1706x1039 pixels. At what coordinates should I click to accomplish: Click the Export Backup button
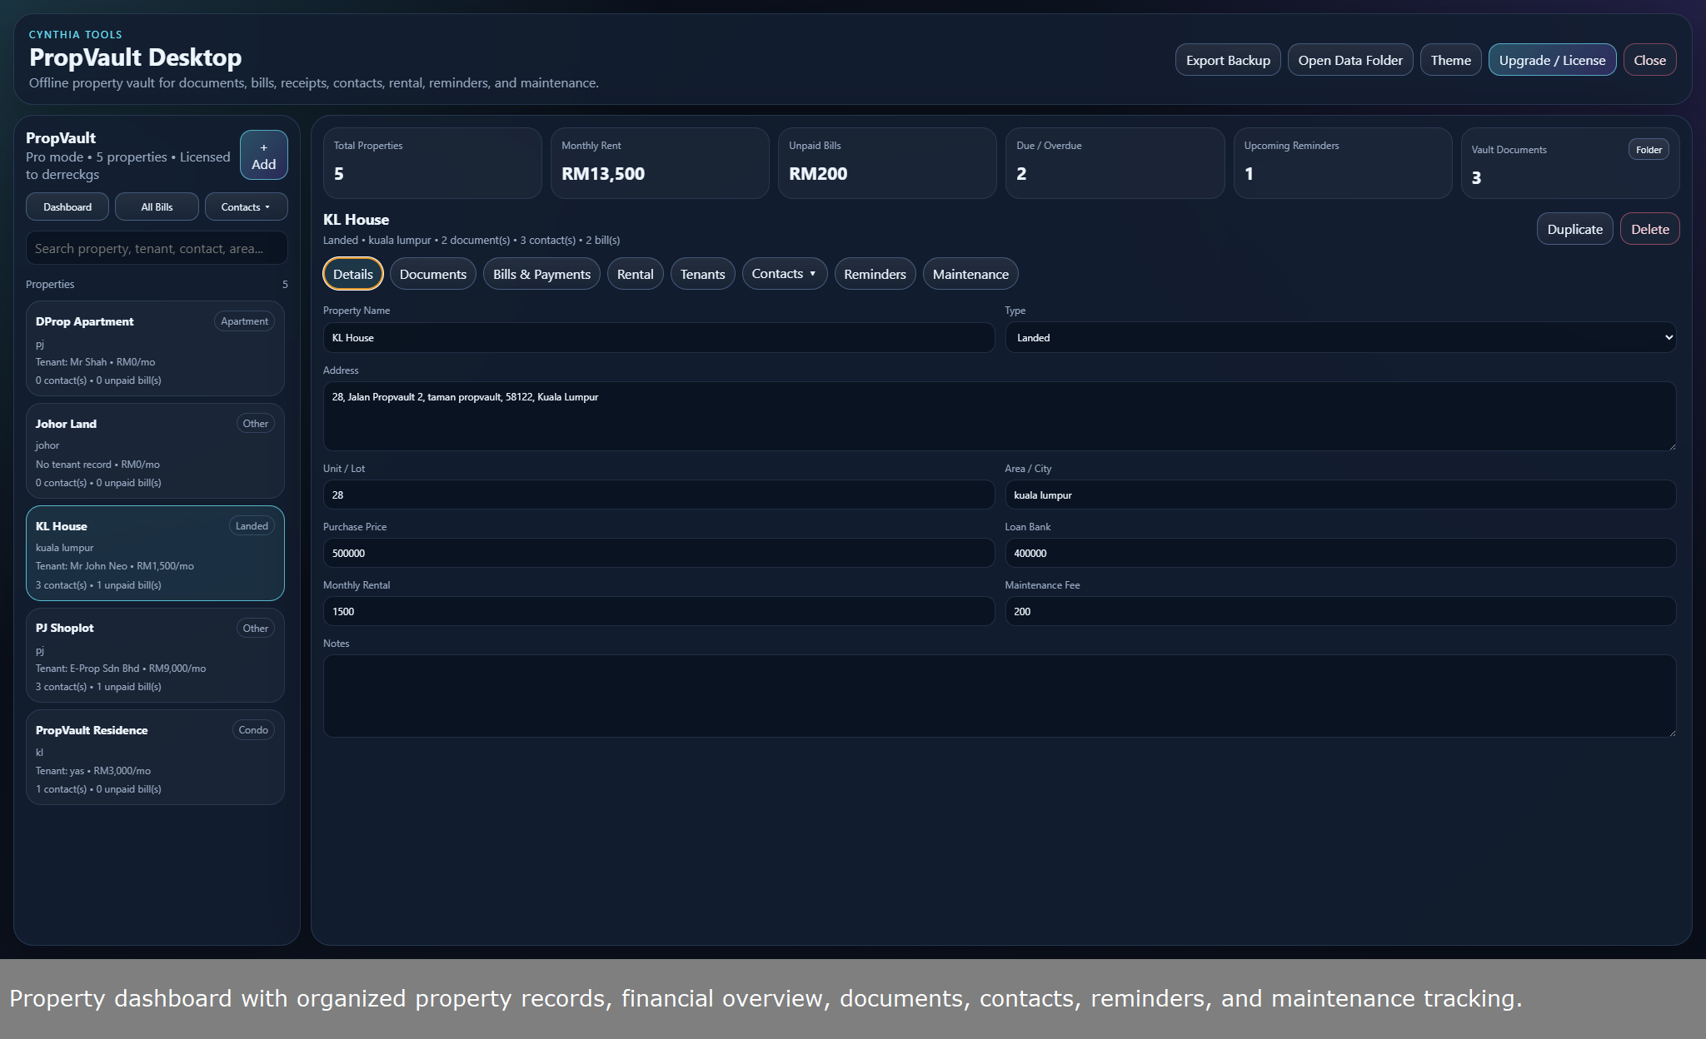tap(1228, 60)
